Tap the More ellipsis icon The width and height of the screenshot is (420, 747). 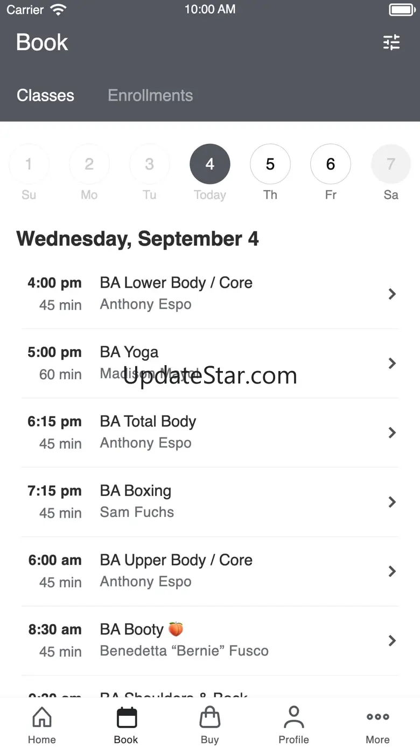coord(378,717)
